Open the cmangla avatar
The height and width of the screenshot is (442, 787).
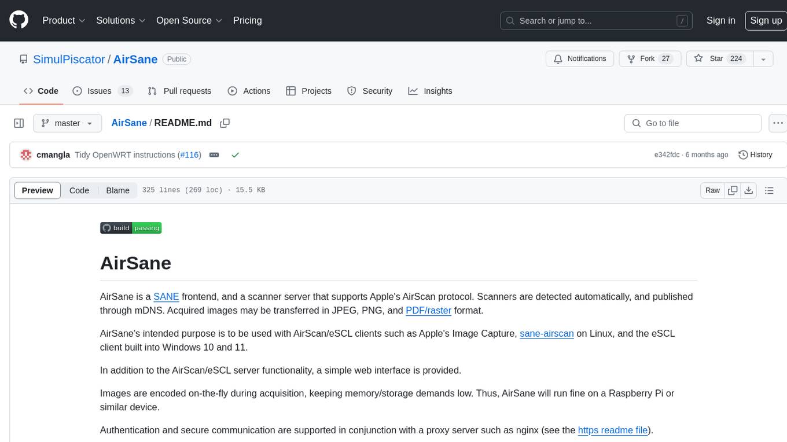pos(25,155)
